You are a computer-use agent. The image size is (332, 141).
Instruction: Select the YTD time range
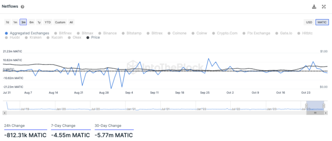pyautogui.click(x=48, y=22)
